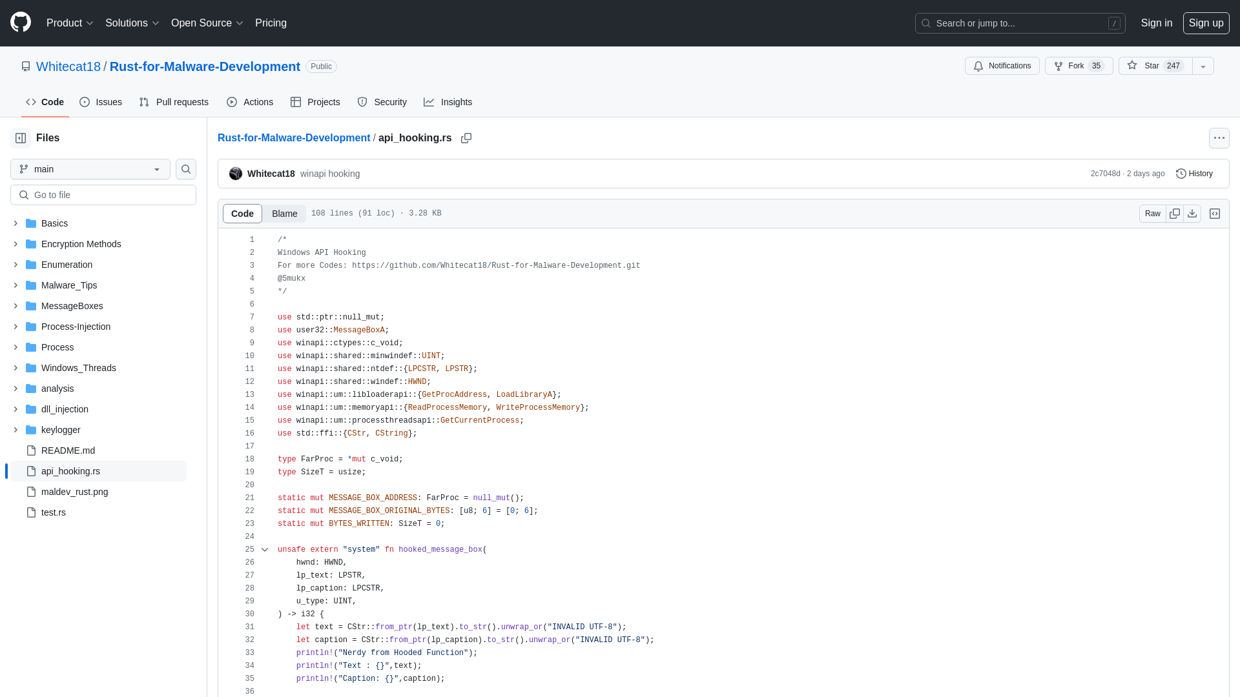Open the Pull requests tab
The width and height of the screenshot is (1240, 697).
coord(174,102)
